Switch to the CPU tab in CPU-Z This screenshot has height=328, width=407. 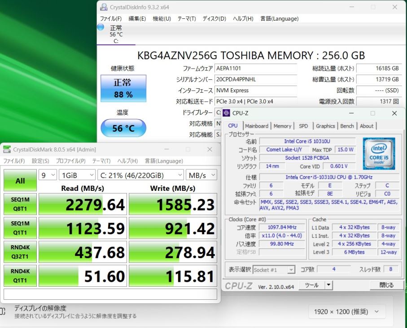(x=233, y=126)
